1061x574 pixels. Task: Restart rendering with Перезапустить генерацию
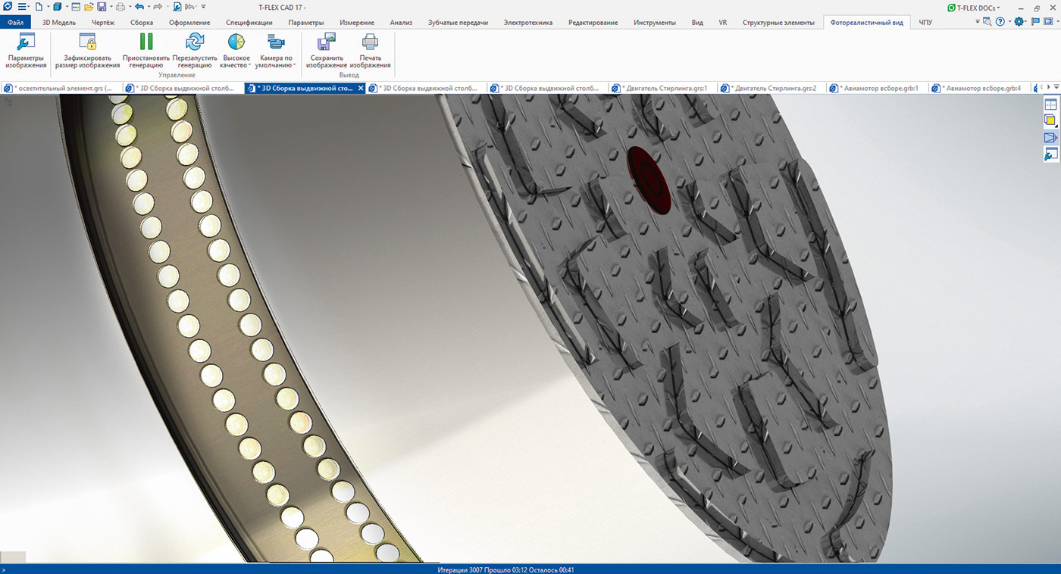[x=195, y=51]
